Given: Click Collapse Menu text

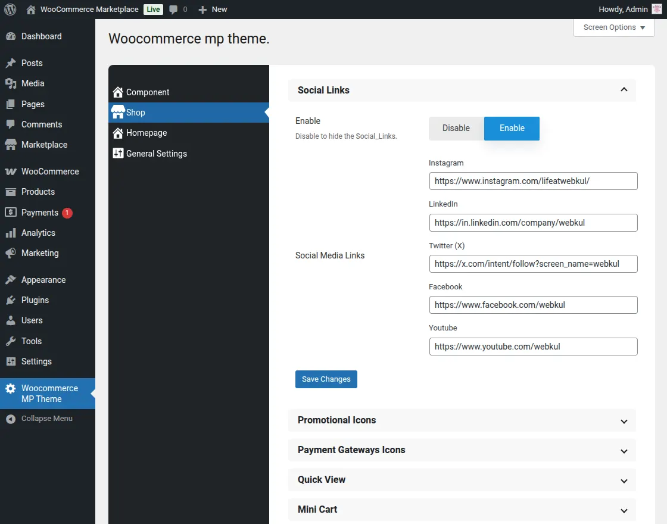Looking at the screenshot, I should pos(47,419).
